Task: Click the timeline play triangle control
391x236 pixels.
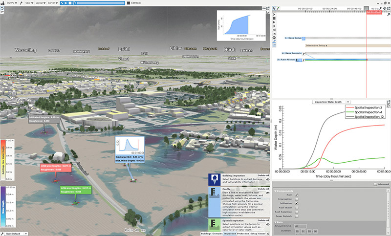Action: click(274, 22)
